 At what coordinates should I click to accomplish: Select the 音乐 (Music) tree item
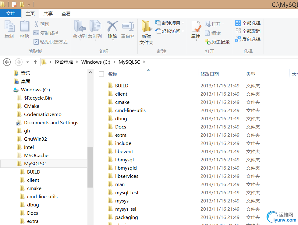(x=26, y=73)
